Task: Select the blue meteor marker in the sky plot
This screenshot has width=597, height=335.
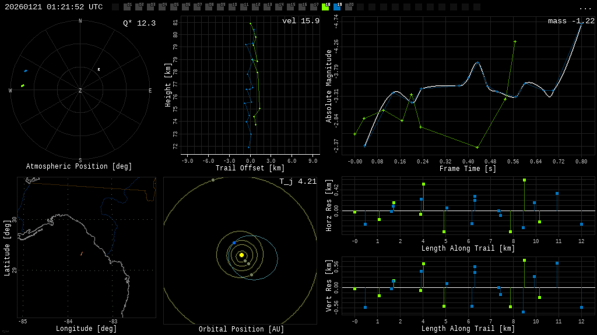Action: (26, 71)
